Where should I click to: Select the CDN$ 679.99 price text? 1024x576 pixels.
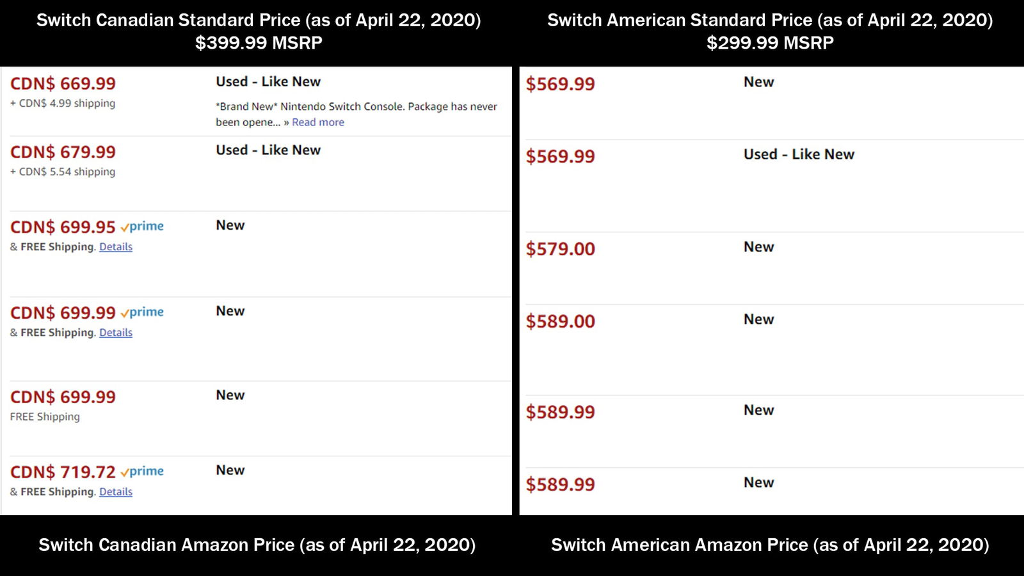[x=64, y=152]
